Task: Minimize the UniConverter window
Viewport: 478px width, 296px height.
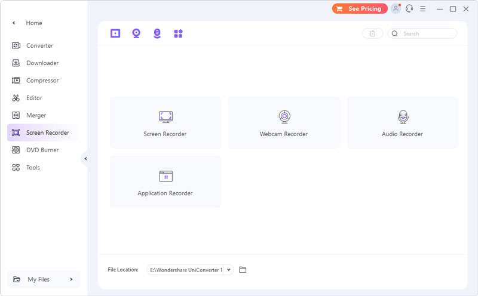Action: click(x=440, y=9)
